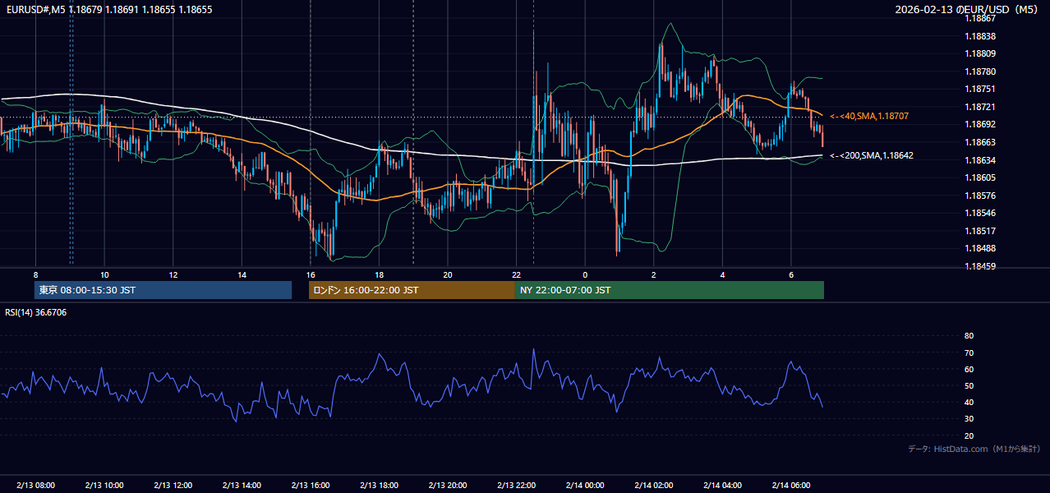Click the bottom date label 2/13 18:00
This screenshot has height=493, width=1050.
coord(379,485)
